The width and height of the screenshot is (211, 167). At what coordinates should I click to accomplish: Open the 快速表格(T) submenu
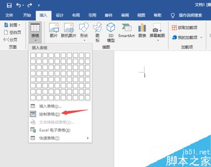pyautogui.click(x=60, y=138)
